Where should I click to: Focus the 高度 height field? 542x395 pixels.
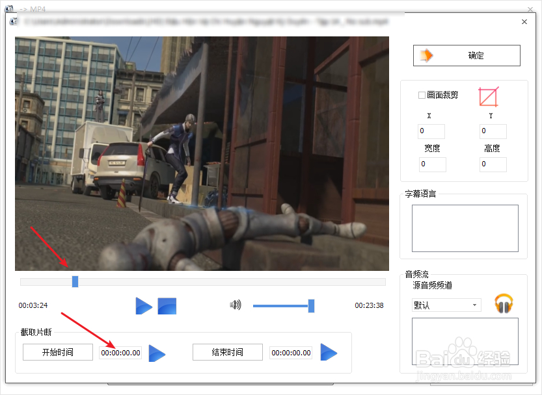click(x=493, y=164)
